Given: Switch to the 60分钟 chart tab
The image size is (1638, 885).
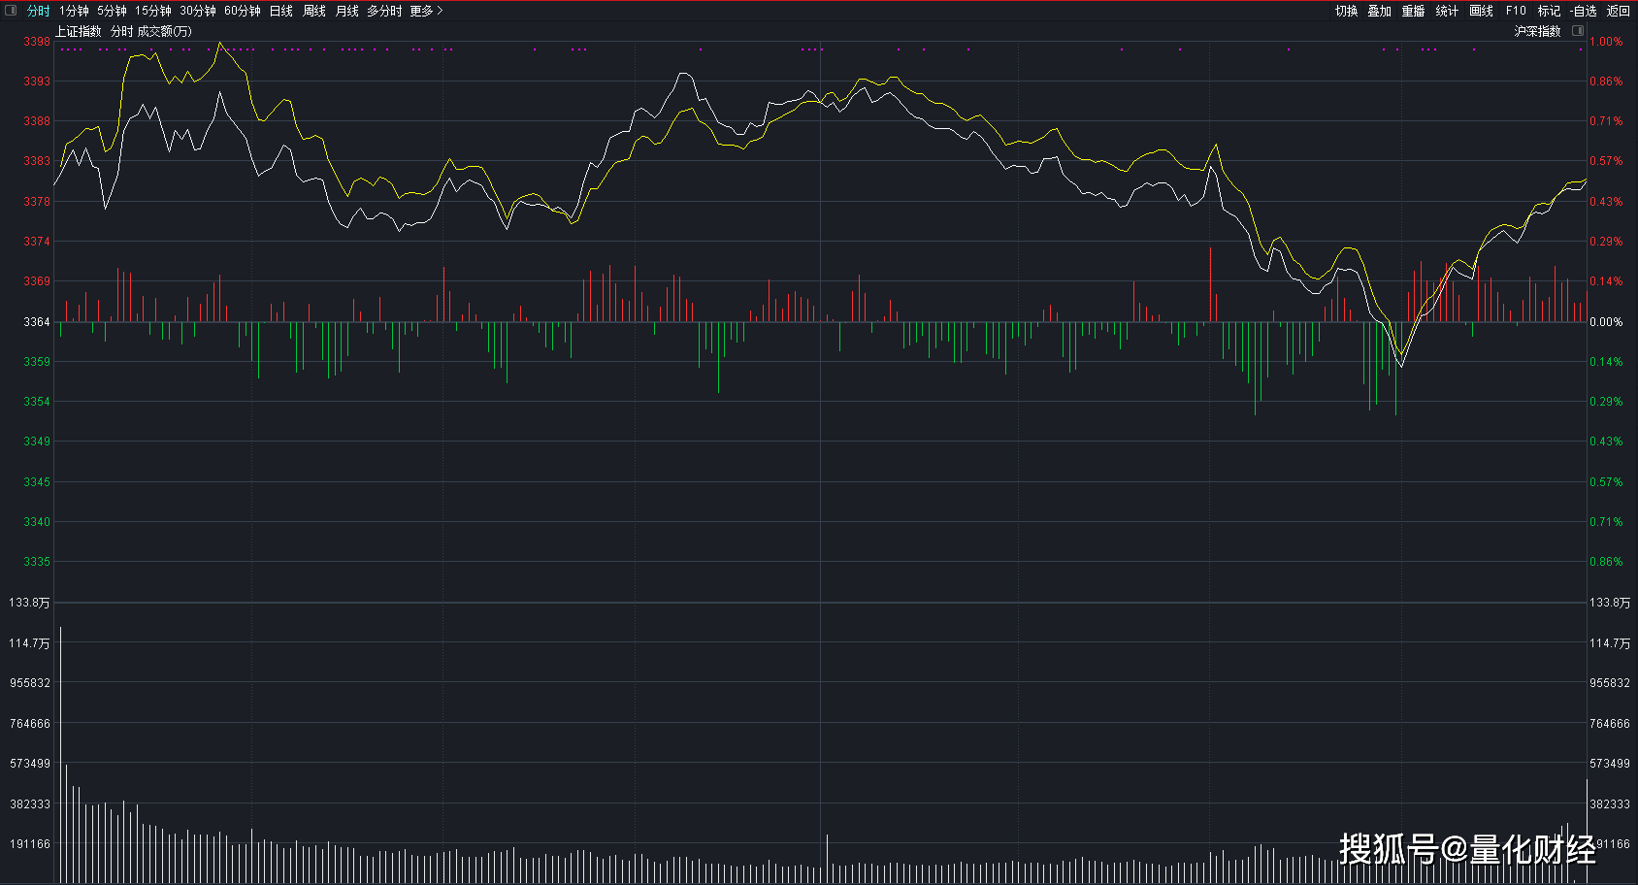Looking at the screenshot, I should click(243, 11).
